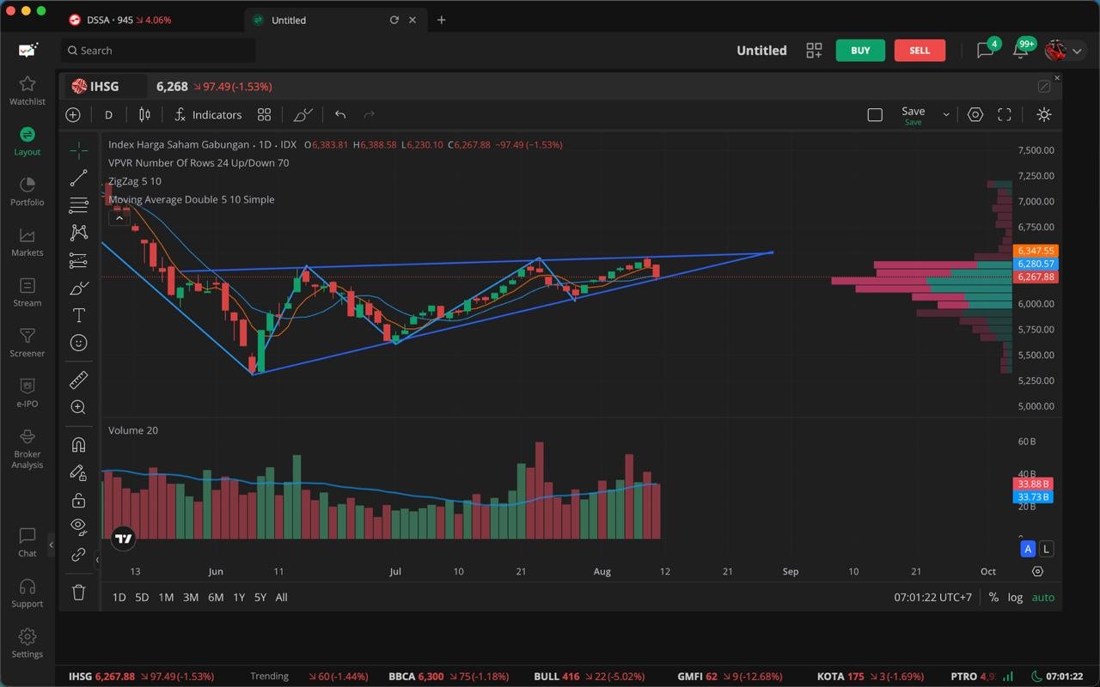1100x687 pixels.
Task: Toggle percent scale on the price axis
Action: click(993, 597)
